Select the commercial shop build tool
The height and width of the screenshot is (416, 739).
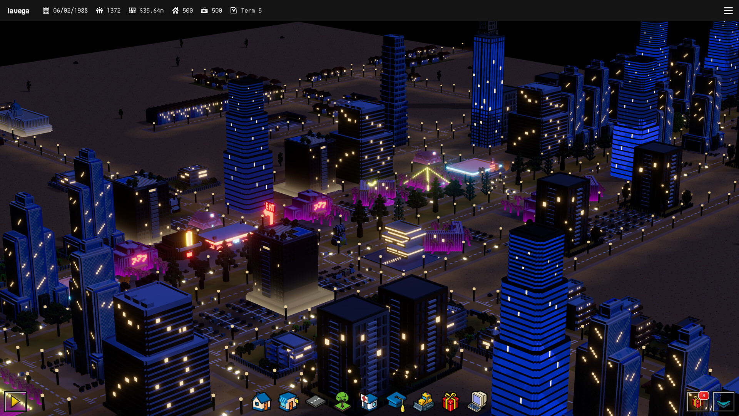pos(288,401)
